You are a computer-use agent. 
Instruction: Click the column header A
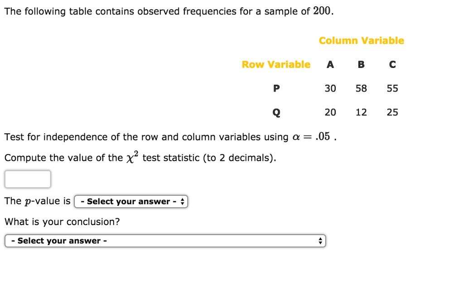pyautogui.click(x=330, y=64)
